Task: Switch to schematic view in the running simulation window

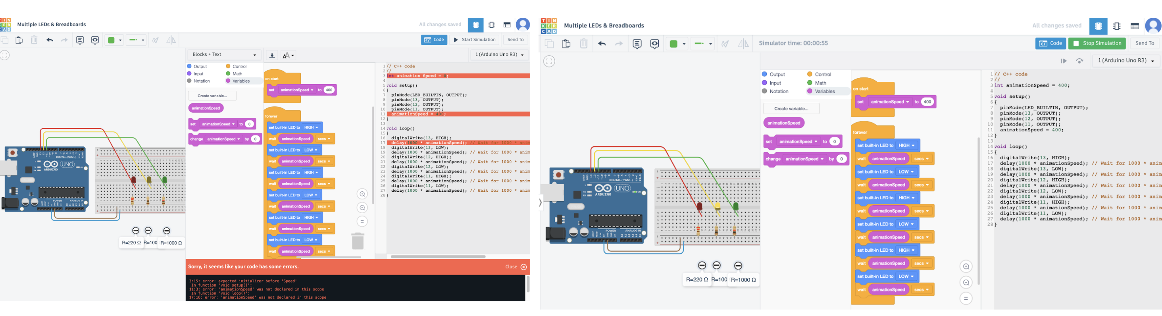Action: click(1117, 26)
